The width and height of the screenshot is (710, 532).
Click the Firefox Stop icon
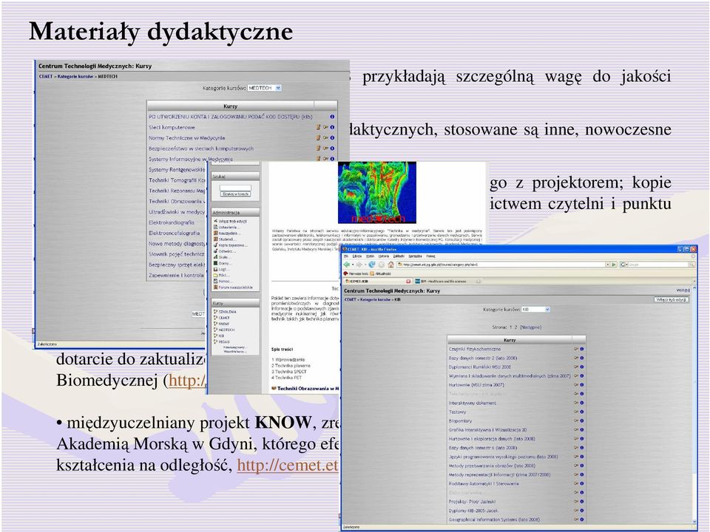coord(382,265)
